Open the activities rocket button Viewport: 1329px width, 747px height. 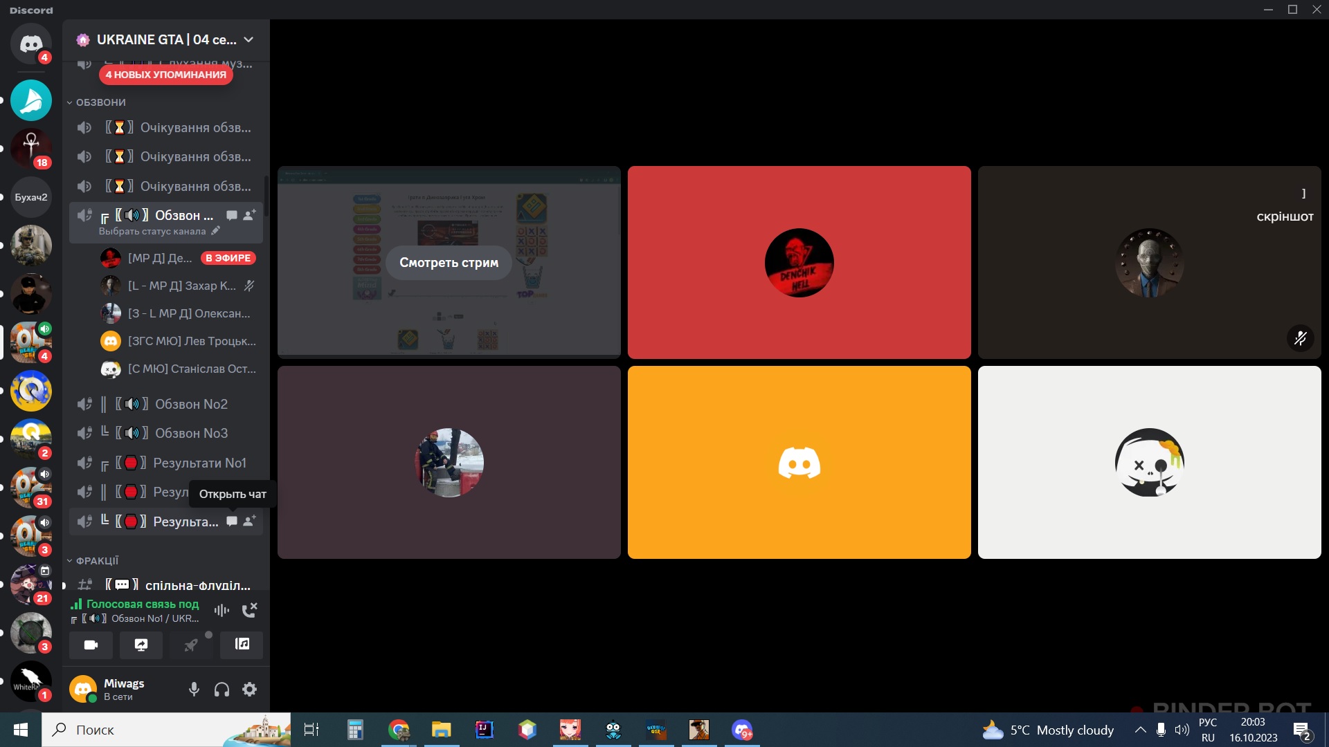click(191, 645)
